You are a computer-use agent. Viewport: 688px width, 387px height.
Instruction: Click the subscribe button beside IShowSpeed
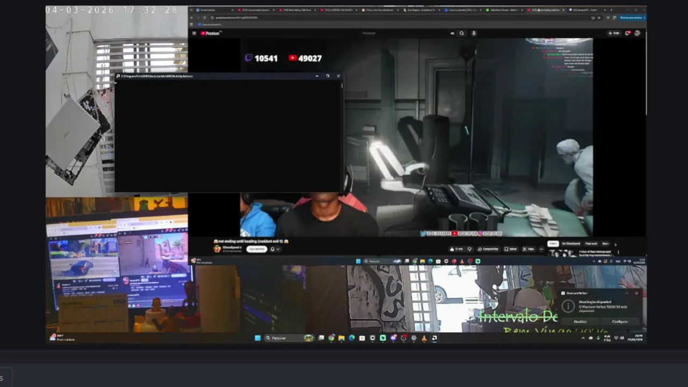(x=256, y=249)
